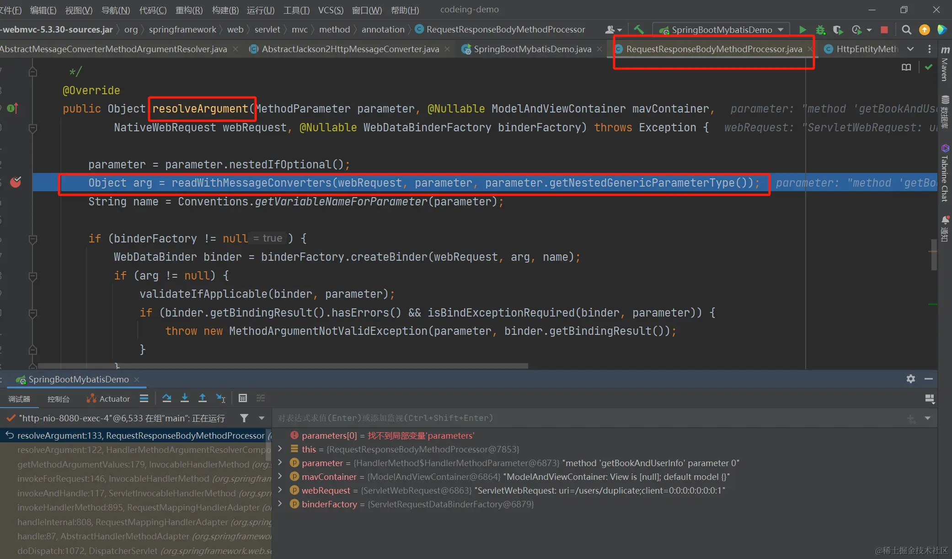Click the Build project hammer icon
This screenshot has width=952, height=559.
[639, 30]
